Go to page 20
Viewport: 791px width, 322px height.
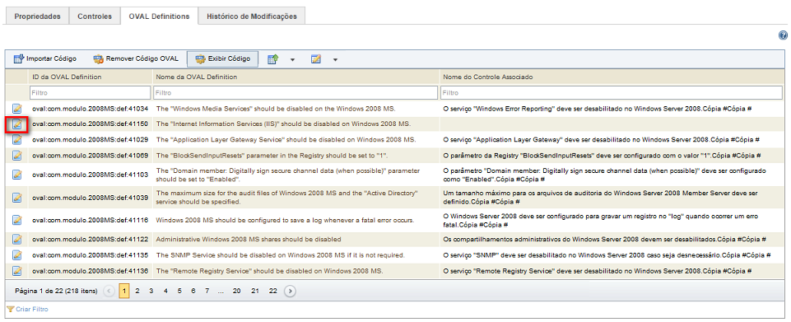click(236, 291)
